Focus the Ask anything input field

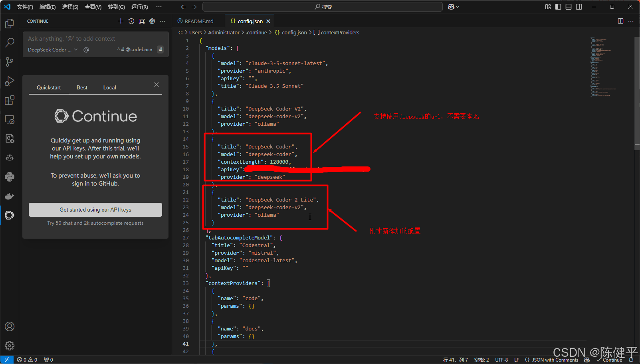click(95, 39)
